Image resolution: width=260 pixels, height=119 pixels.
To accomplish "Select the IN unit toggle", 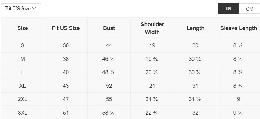I will [229, 8].
